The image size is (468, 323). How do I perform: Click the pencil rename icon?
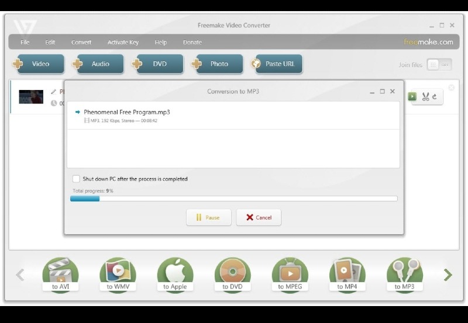(53, 92)
